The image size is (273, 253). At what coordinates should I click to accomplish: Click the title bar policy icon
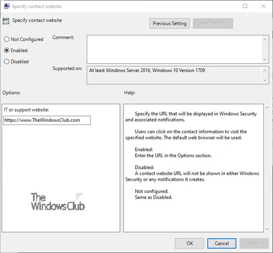(7, 6)
